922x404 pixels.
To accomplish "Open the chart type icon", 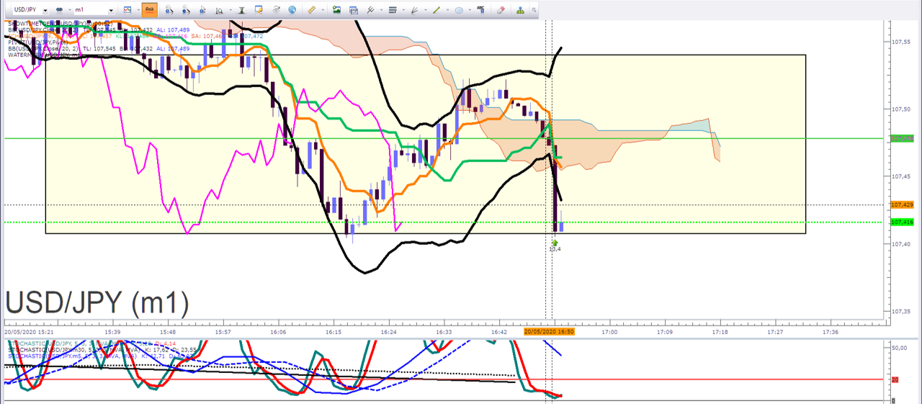I will 127,10.
